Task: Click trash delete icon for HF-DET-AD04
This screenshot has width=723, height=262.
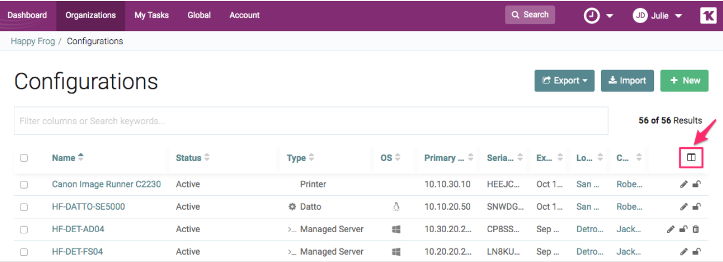Action: click(696, 229)
